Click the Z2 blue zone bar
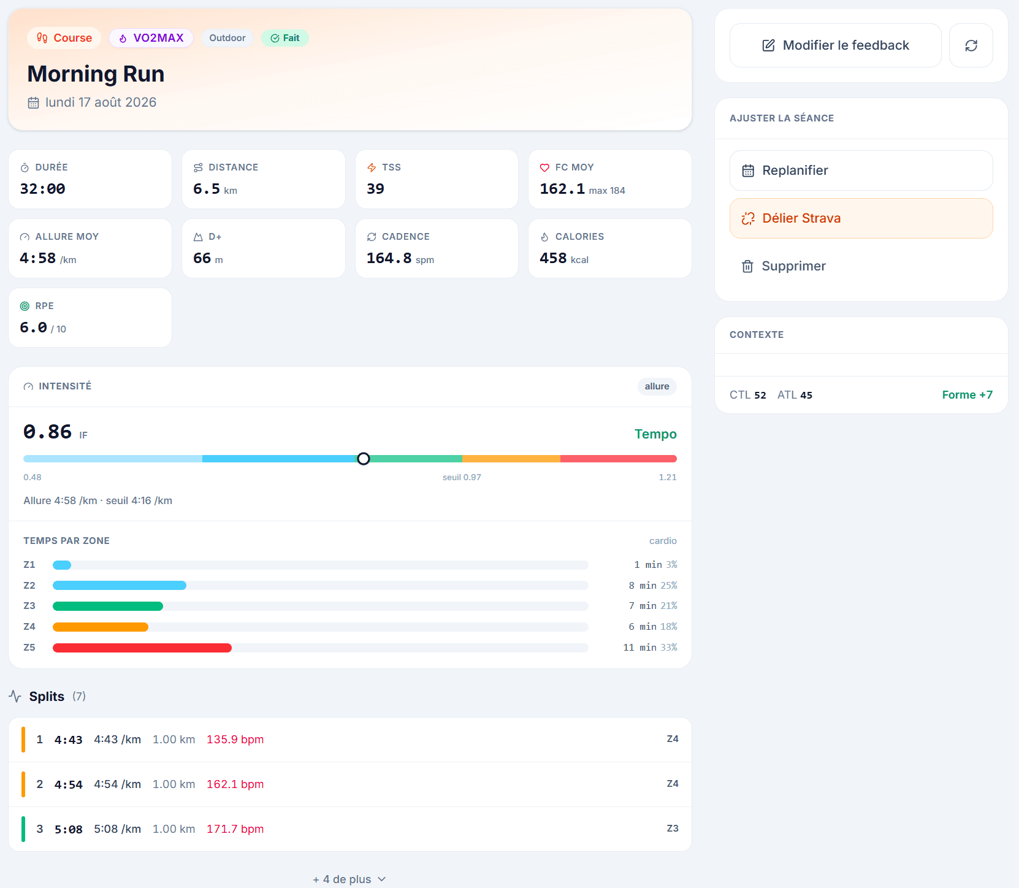This screenshot has height=888, width=1019. coord(120,586)
